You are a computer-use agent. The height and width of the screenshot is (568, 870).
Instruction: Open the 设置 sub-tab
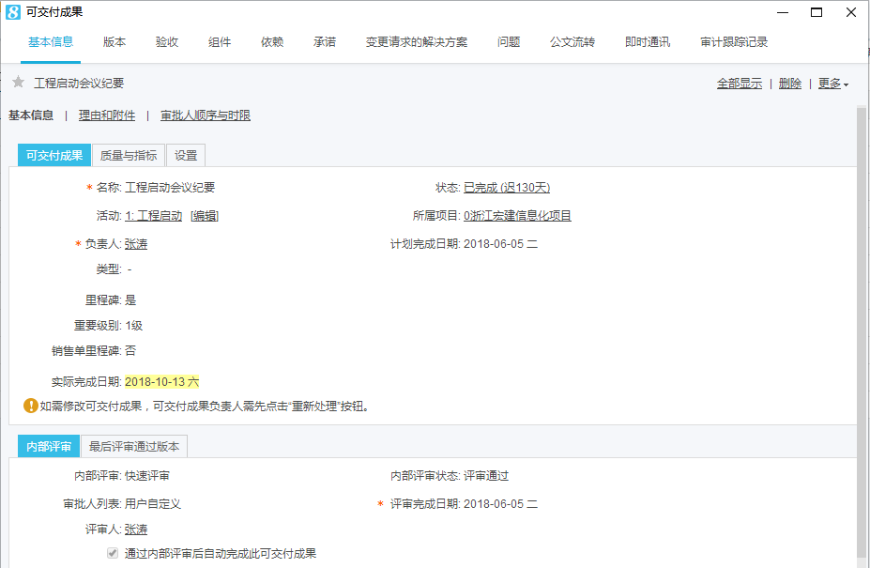coord(186,156)
